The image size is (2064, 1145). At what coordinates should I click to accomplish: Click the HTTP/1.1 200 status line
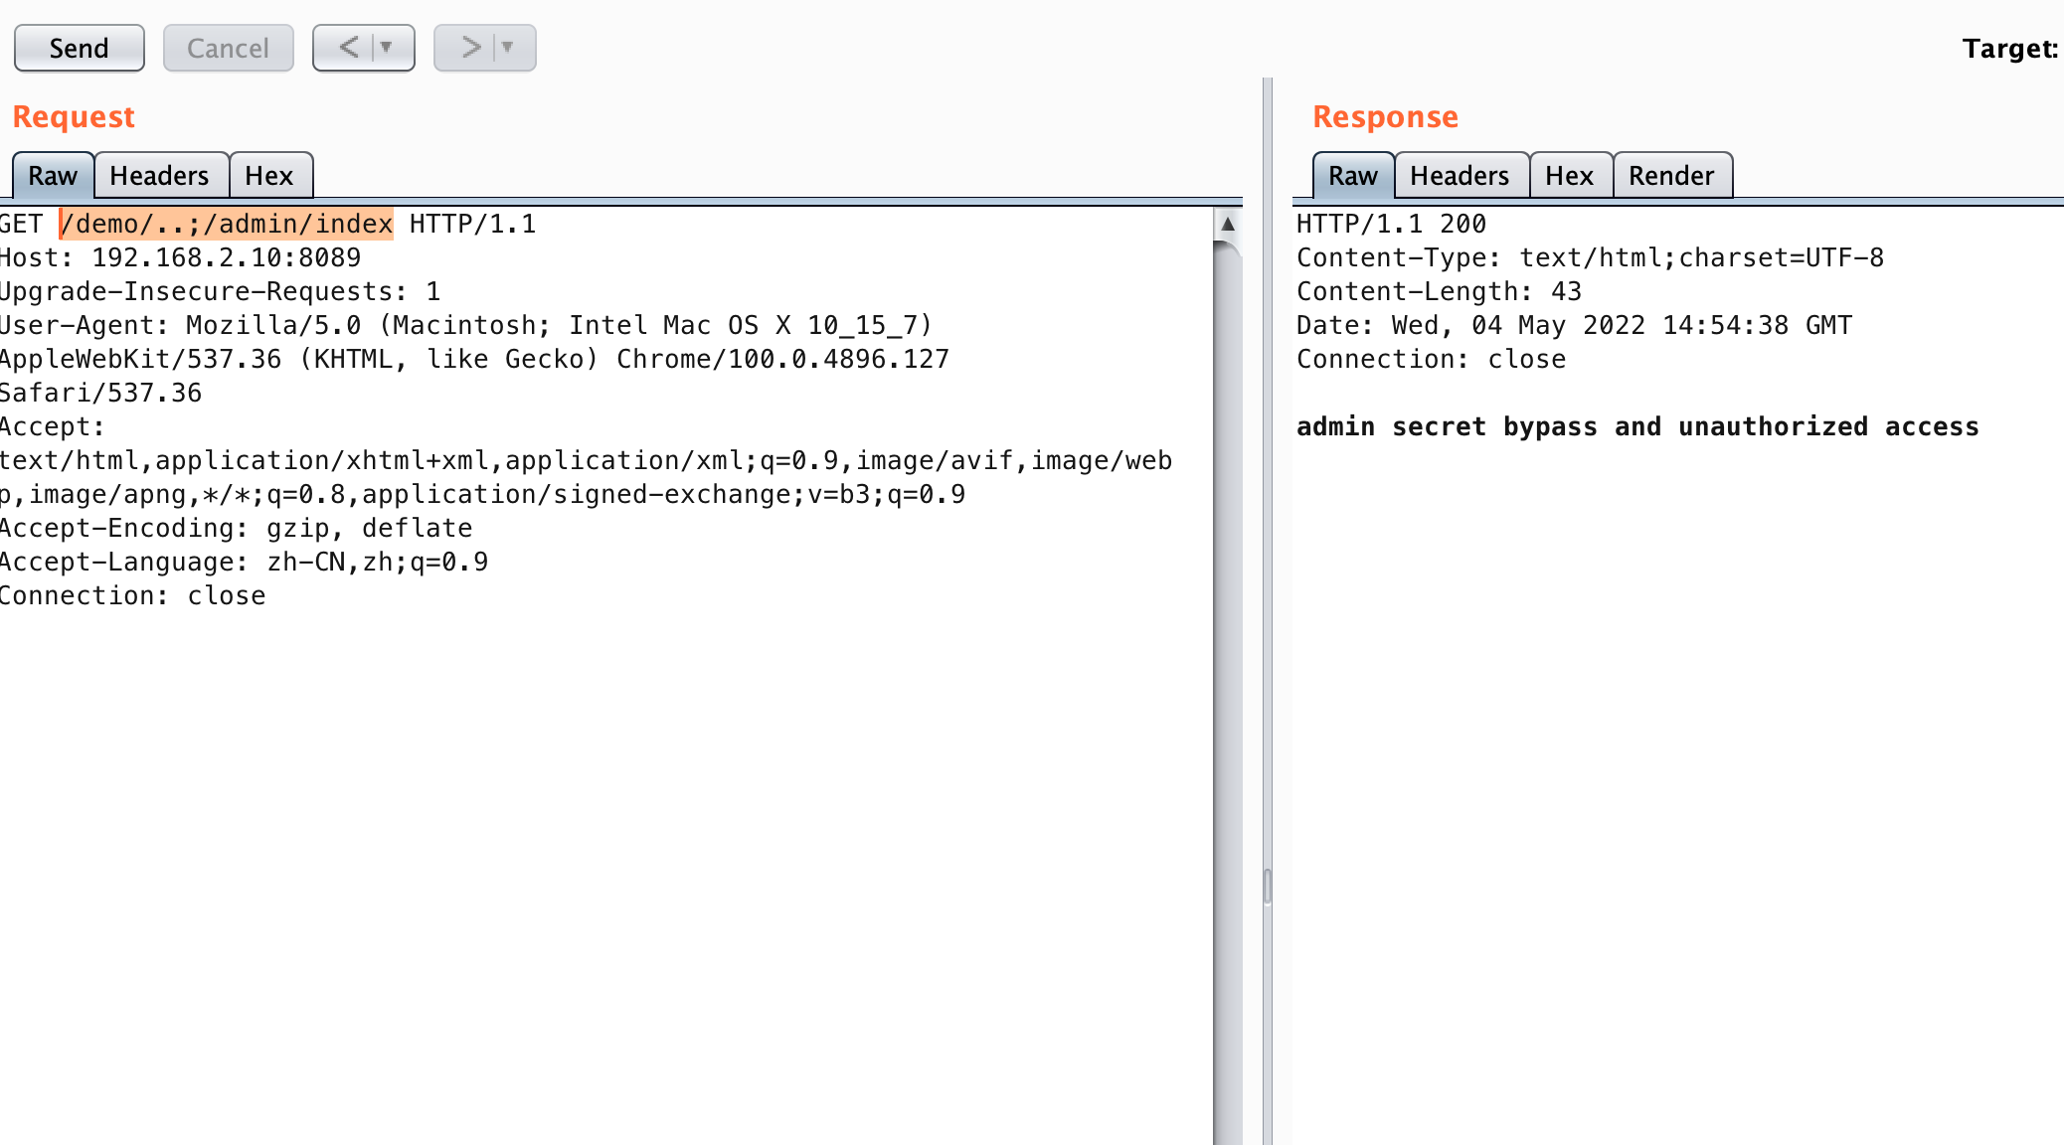point(1391,224)
